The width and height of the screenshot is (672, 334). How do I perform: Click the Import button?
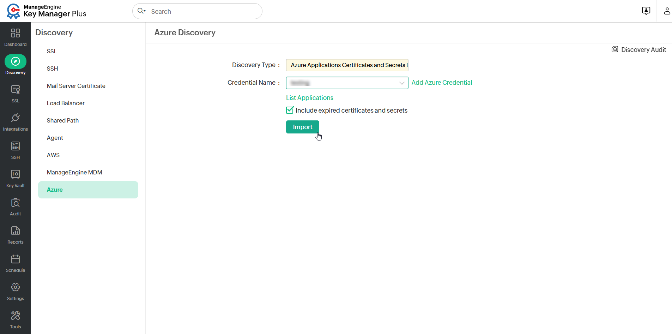(303, 127)
